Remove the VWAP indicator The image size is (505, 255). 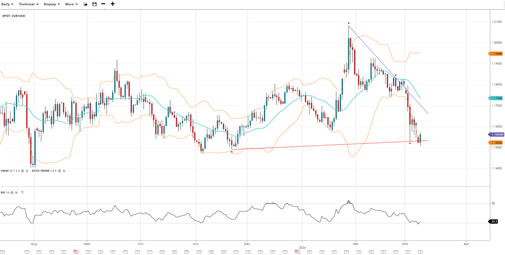[x=27, y=171]
